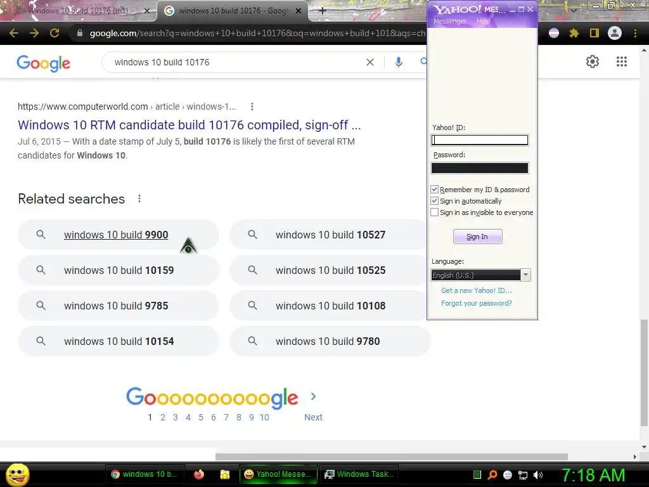Click the horizontal scrollbar thumb
This screenshot has width=649, height=487.
point(392,457)
